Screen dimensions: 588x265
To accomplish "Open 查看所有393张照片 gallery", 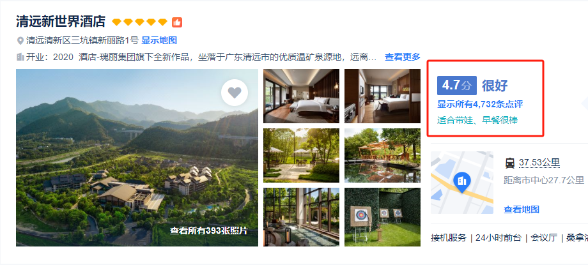I will click(x=208, y=231).
